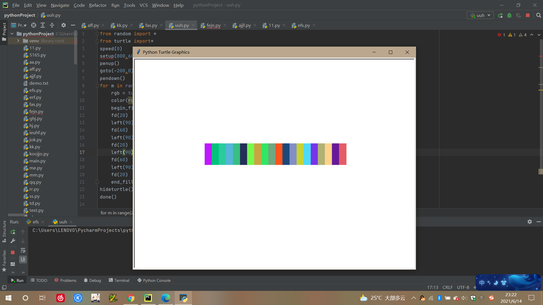The image size is (543, 305).
Task: Open the Terminal tool window button
Action: [x=119, y=280]
